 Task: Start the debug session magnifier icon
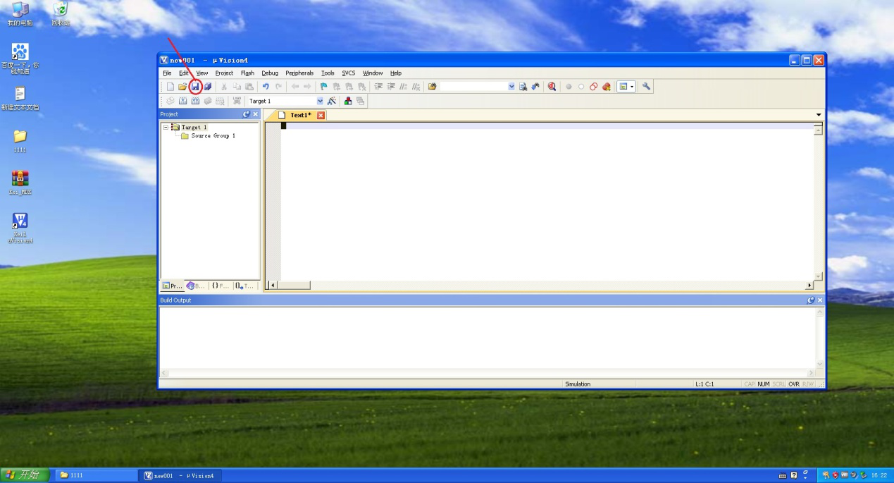552,87
